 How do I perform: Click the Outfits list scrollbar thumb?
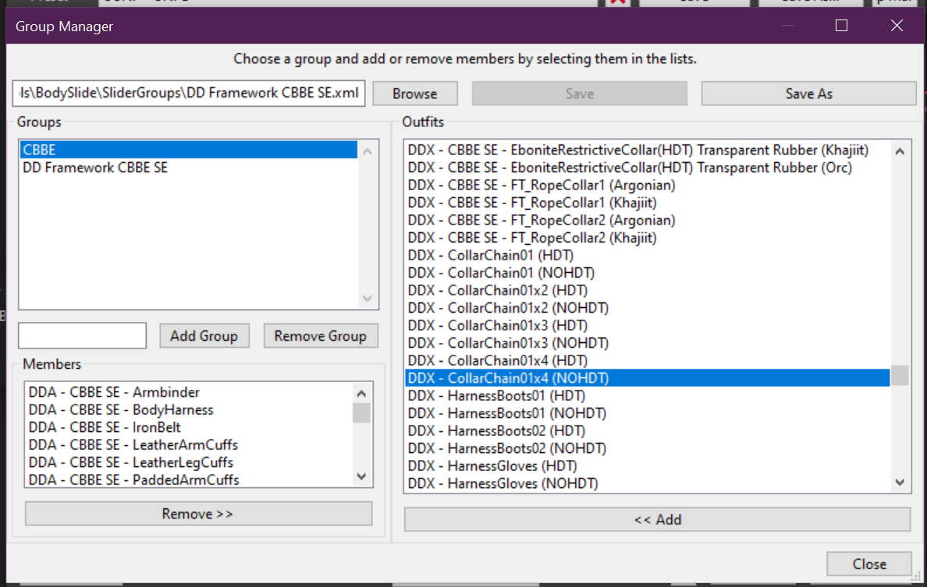(x=900, y=376)
